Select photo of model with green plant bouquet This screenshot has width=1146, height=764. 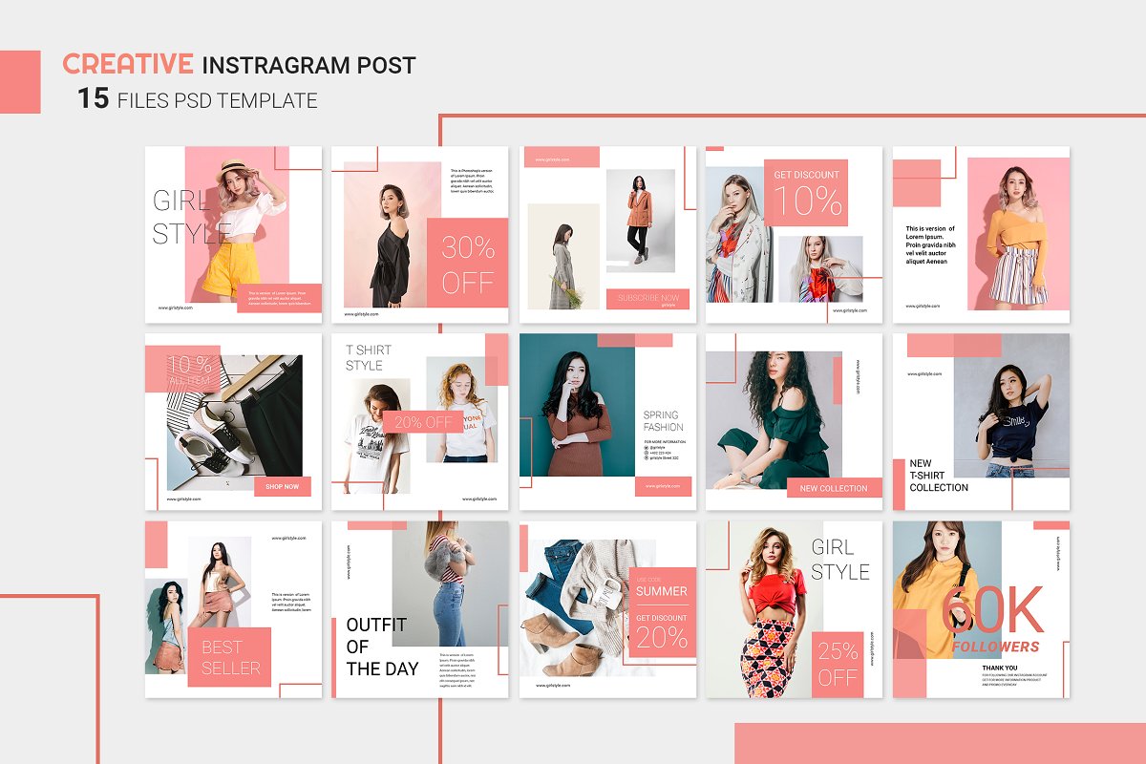[x=563, y=256]
